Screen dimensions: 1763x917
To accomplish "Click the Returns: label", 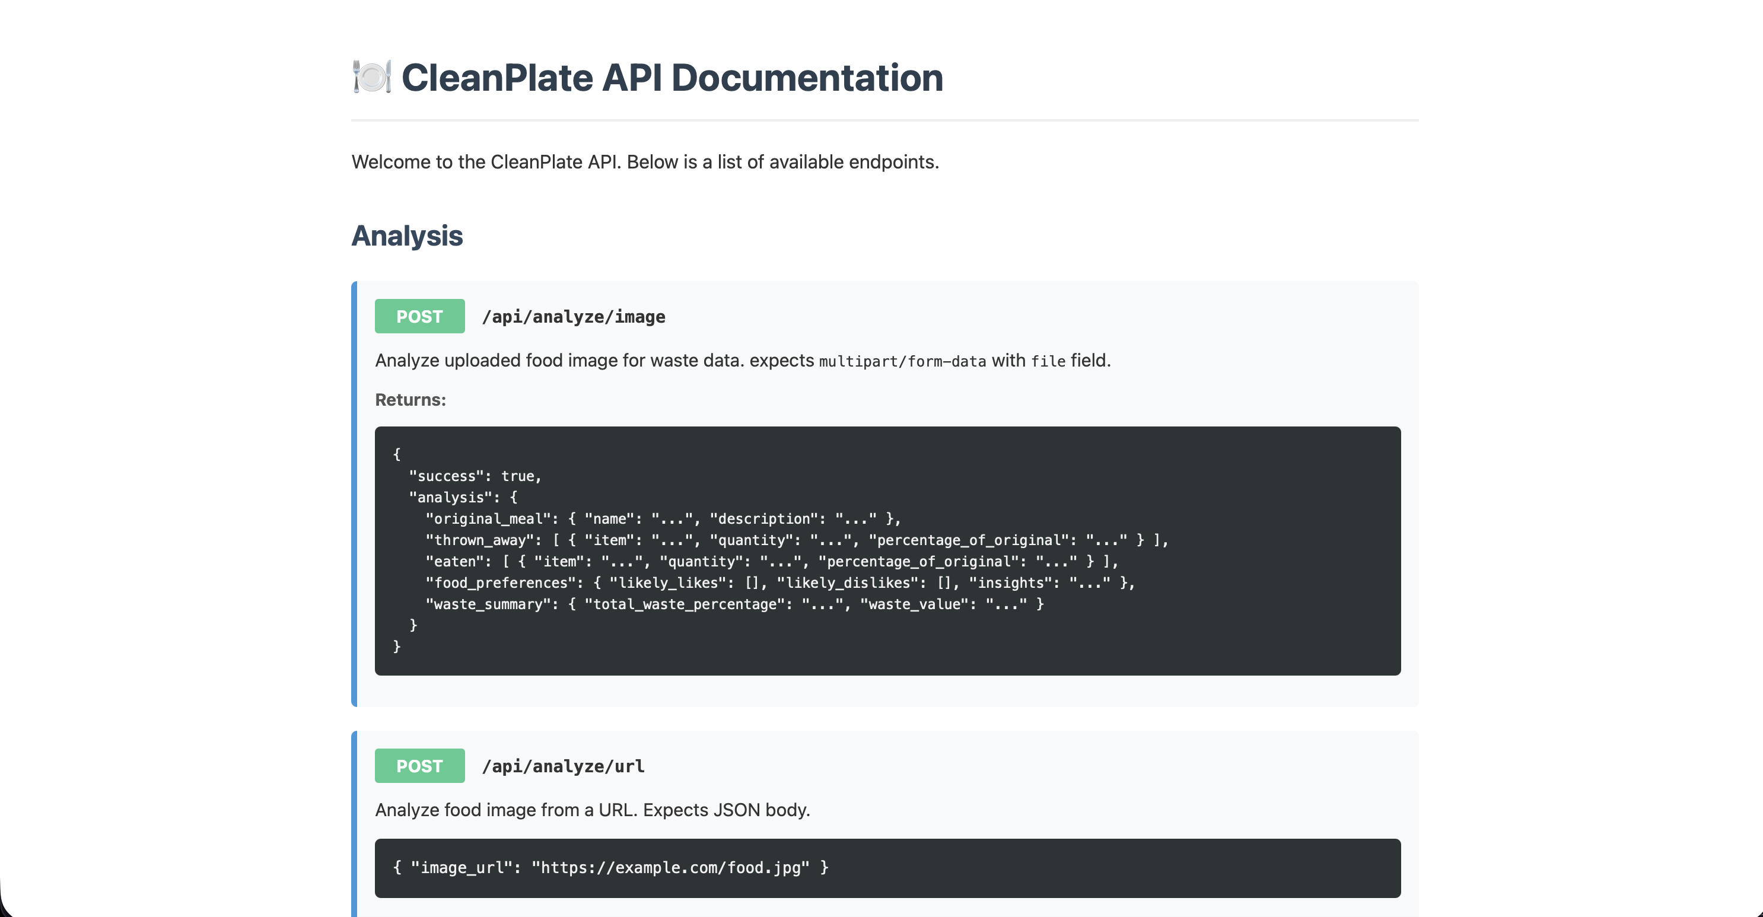I will tap(410, 400).
